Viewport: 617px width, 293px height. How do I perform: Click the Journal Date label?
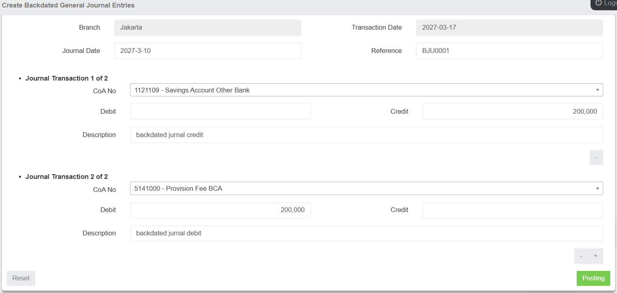point(81,51)
